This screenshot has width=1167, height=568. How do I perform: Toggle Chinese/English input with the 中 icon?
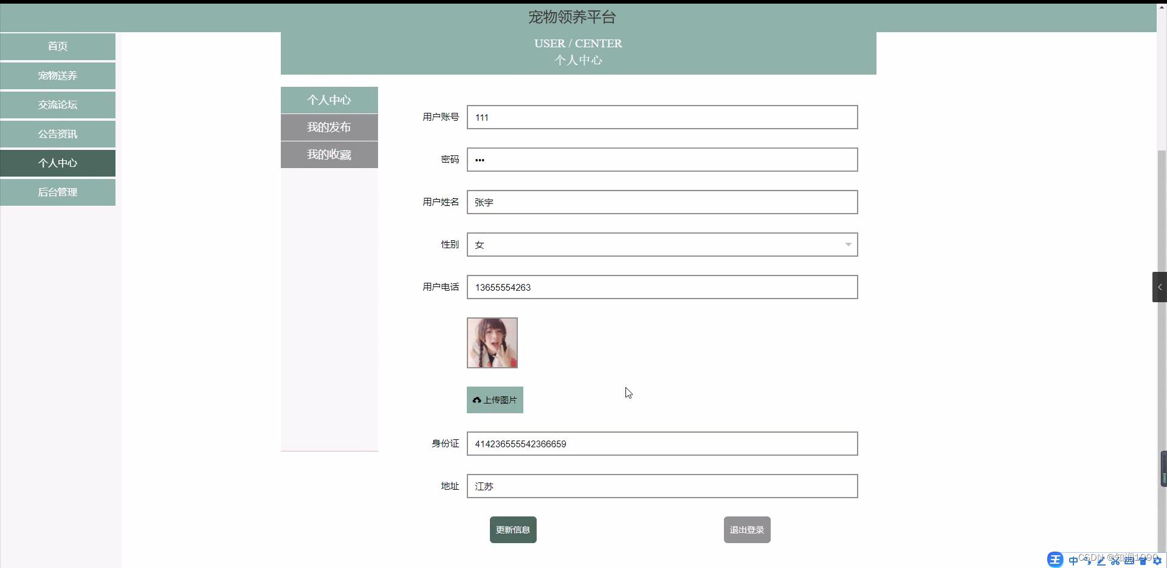(1073, 561)
